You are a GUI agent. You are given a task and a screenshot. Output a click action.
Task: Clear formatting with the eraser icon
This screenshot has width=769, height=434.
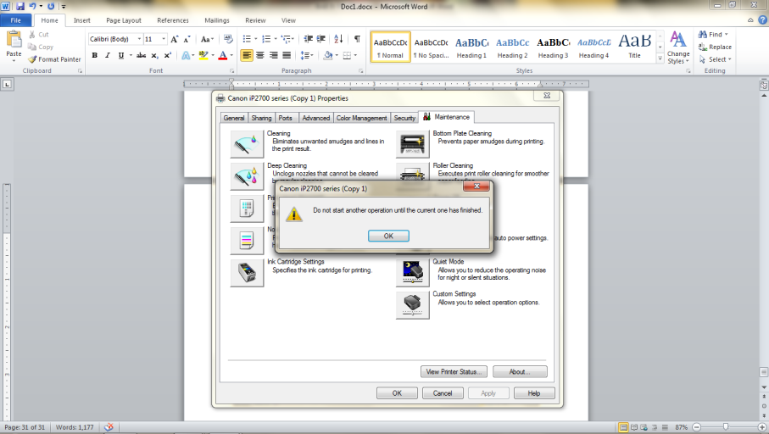pos(228,39)
